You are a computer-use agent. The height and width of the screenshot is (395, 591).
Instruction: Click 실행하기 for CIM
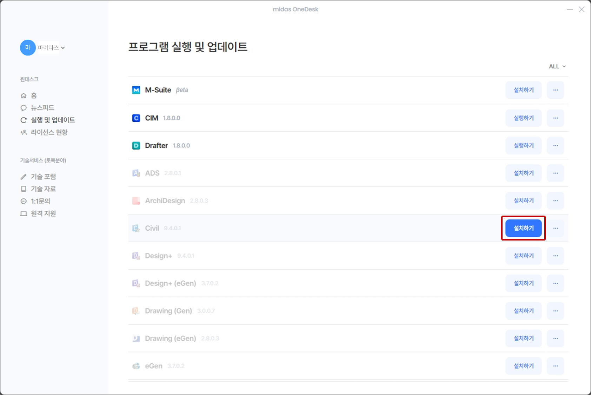pyautogui.click(x=524, y=118)
